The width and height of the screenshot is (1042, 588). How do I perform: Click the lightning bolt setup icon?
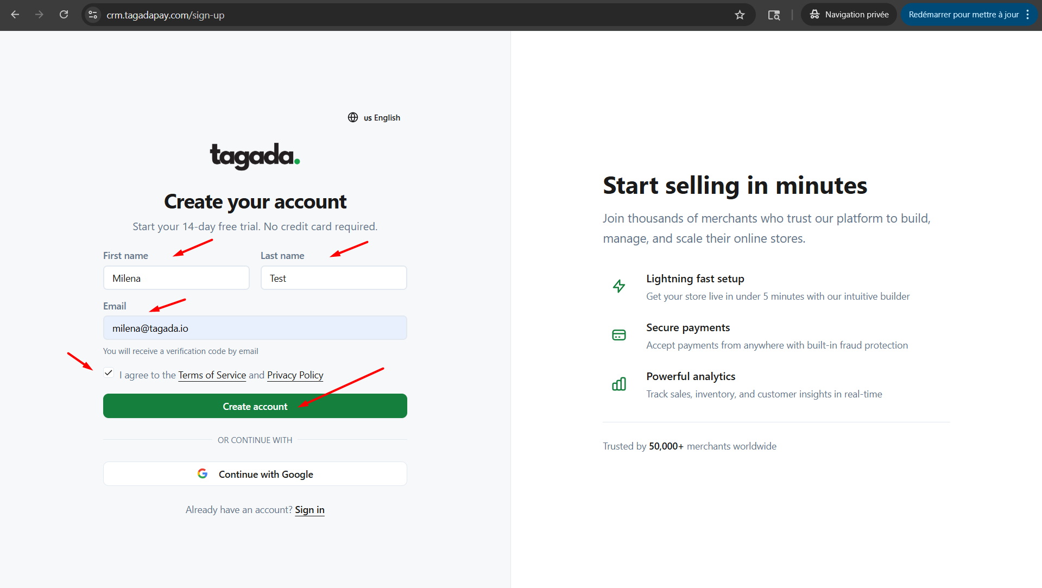click(x=619, y=286)
